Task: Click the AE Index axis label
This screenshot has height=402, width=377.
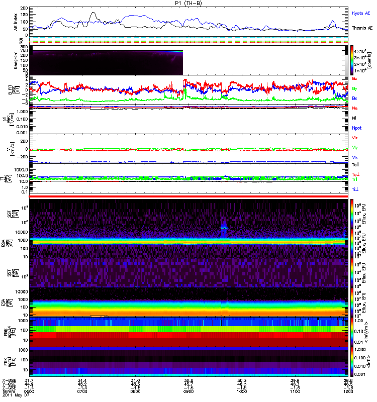Action: point(16,22)
